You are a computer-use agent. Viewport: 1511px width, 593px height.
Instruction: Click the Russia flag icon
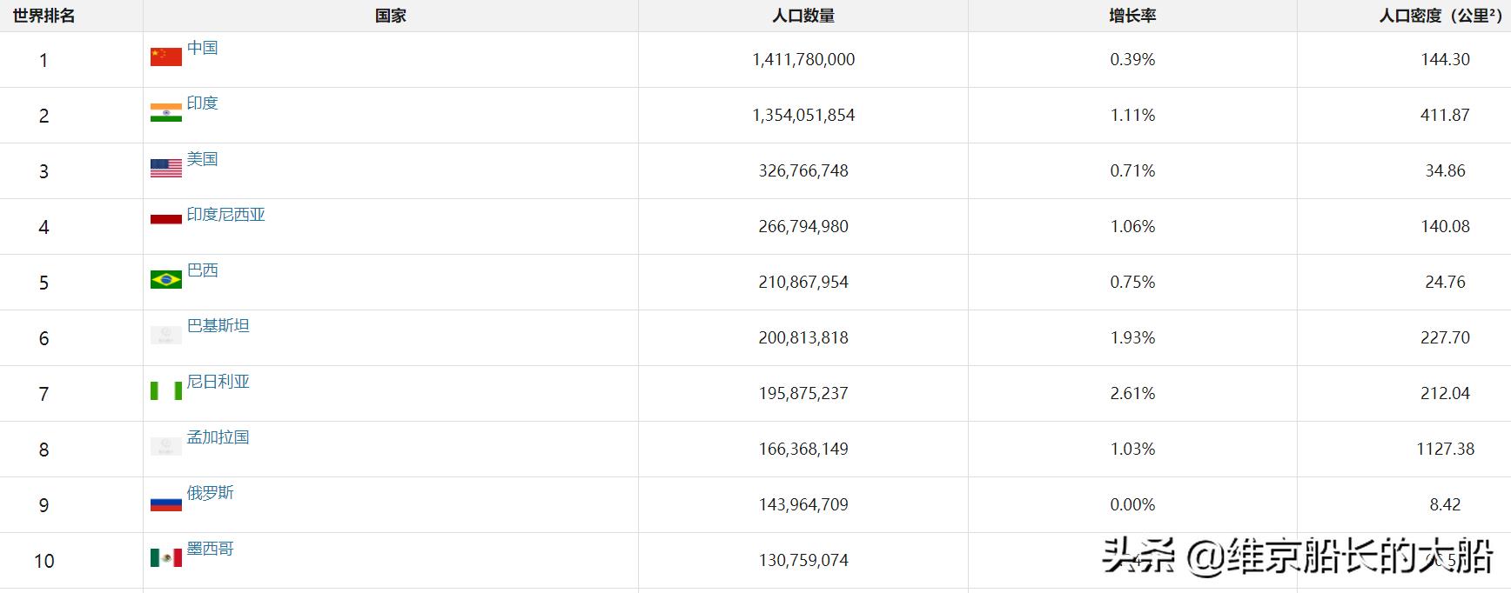pos(166,502)
